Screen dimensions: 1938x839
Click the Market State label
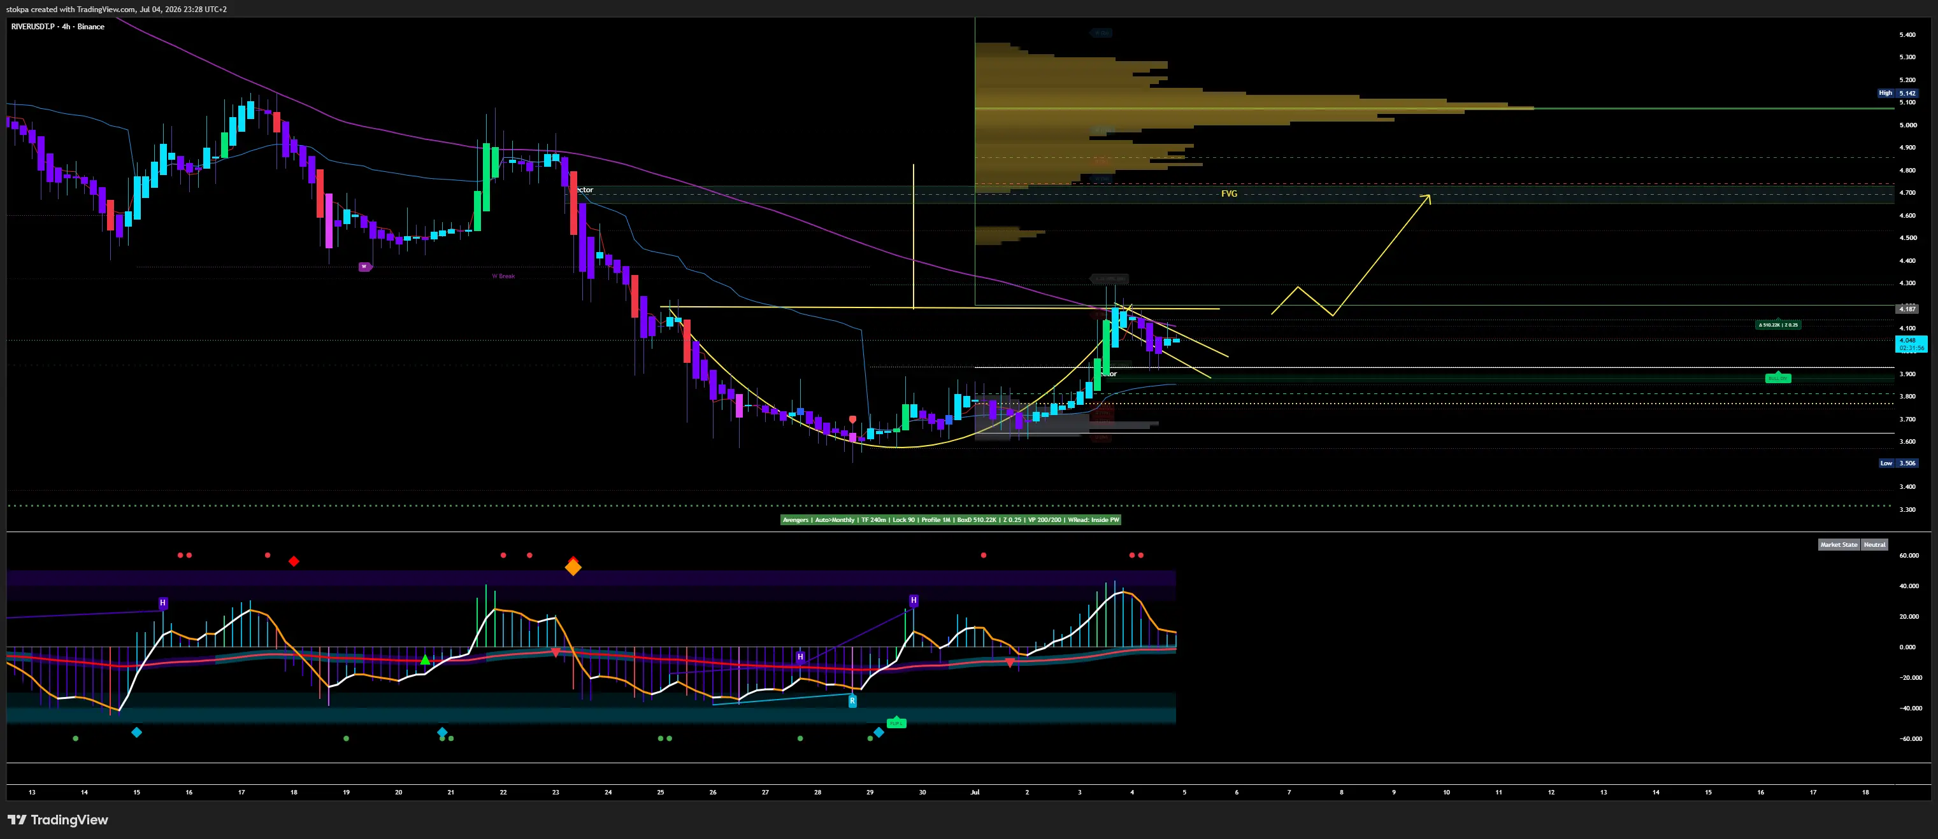[1839, 544]
